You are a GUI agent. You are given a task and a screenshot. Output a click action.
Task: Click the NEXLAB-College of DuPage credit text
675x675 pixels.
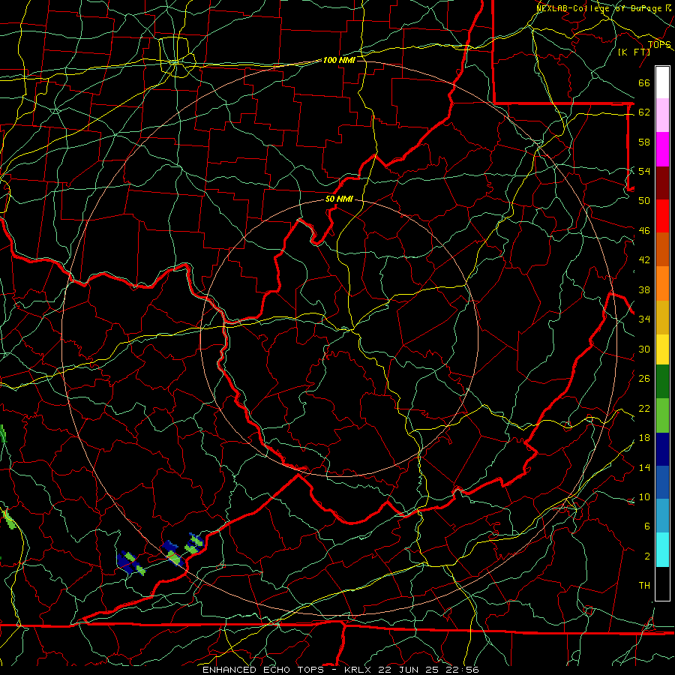[x=604, y=8]
